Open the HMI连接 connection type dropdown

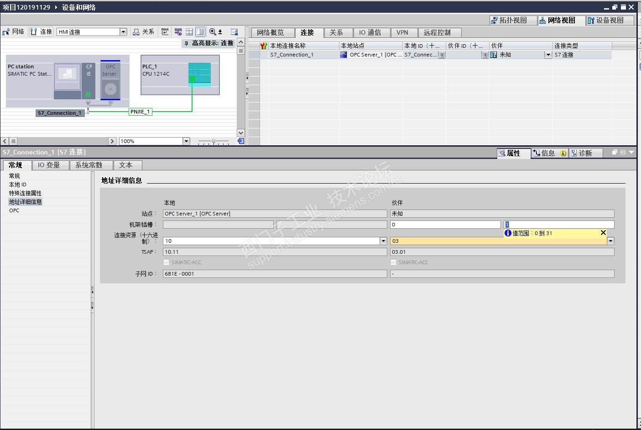(x=123, y=32)
